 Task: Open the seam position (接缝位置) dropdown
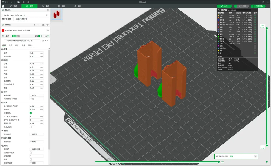click(37, 95)
